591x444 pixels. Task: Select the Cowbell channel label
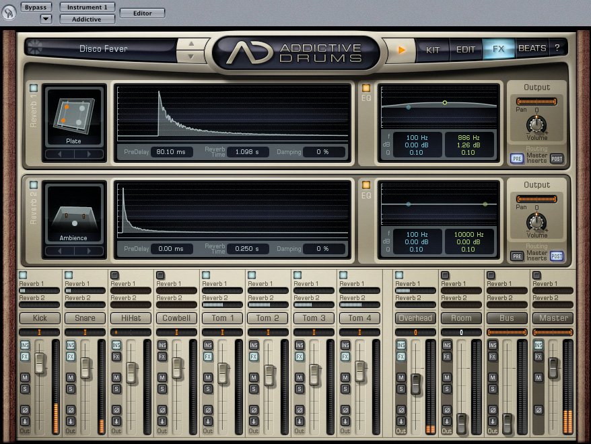click(x=176, y=318)
